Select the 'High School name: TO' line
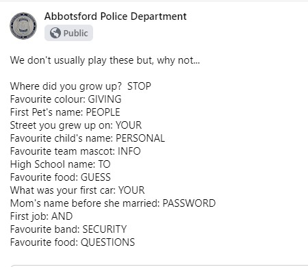 coord(60,164)
